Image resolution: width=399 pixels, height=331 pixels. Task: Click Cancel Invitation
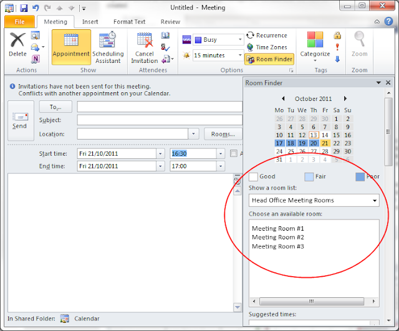(x=145, y=47)
